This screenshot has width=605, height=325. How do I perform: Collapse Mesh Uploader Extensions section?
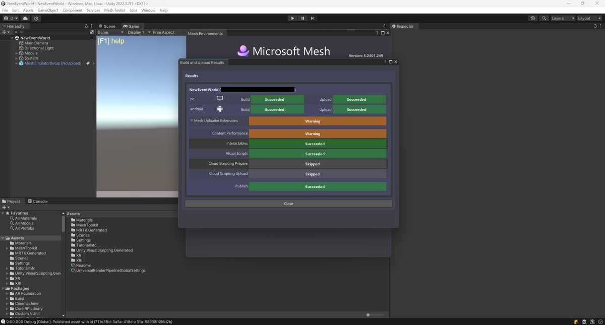click(192, 121)
